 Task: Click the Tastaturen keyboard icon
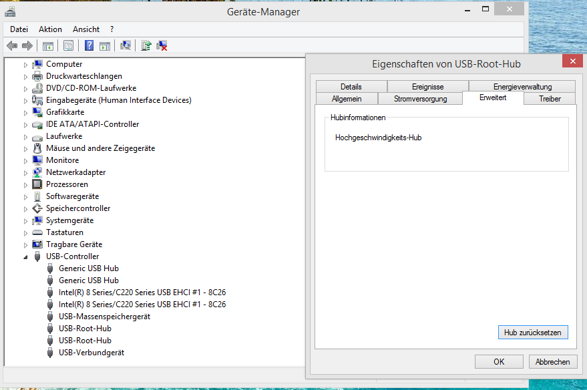click(37, 232)
